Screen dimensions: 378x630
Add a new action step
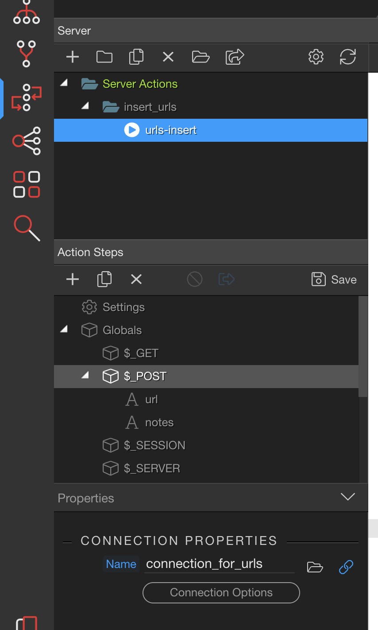73,279
